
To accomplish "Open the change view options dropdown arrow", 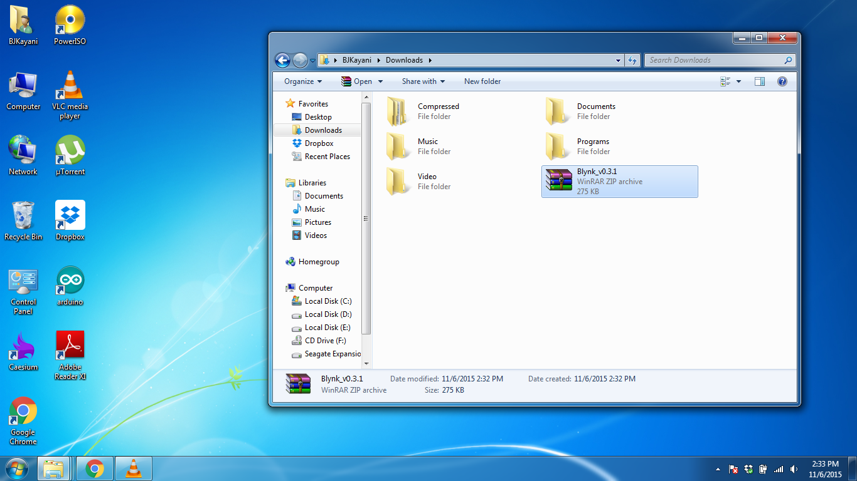I will click(738, 81).
